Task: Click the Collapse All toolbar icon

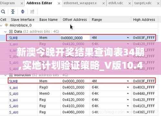Action: click(13, 12)
